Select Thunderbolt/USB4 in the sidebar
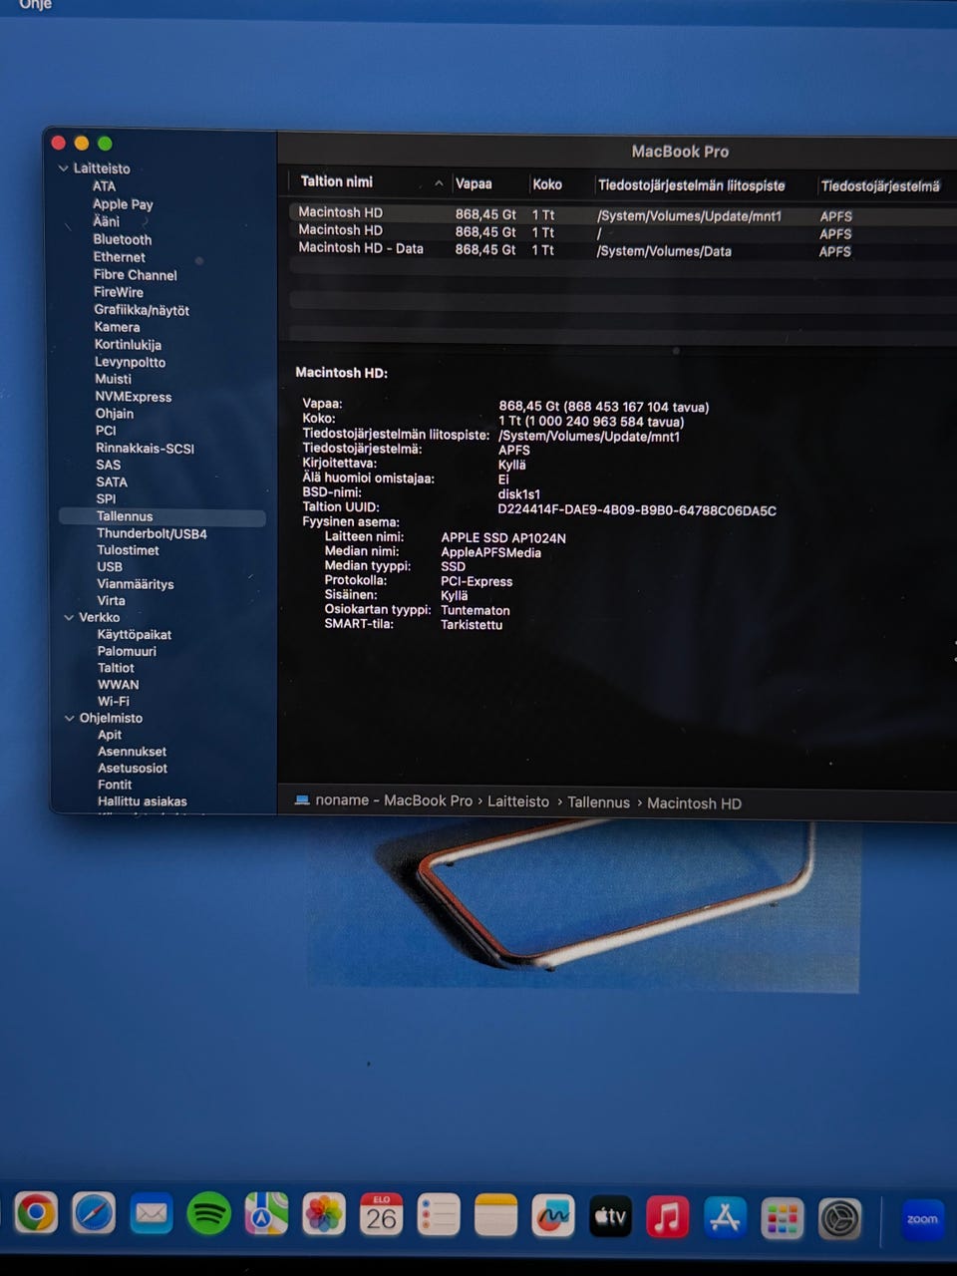This screenshot has width=957, height=1276. tap(152, 533)
